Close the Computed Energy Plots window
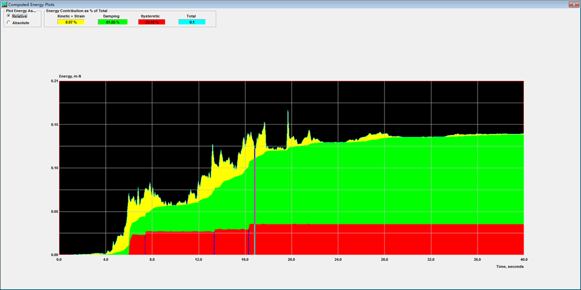The height and width of the screenshot is (290, 581). tap(573, 5)
